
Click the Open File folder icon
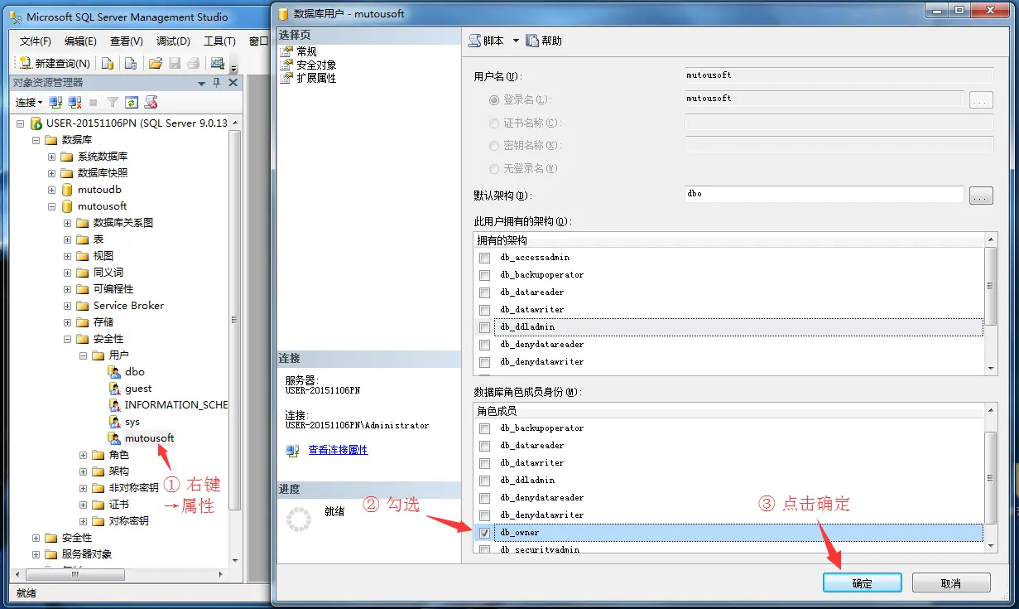click(155, 63)
